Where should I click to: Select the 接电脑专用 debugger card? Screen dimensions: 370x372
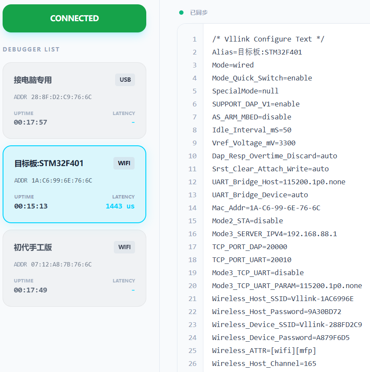point(74,100)
